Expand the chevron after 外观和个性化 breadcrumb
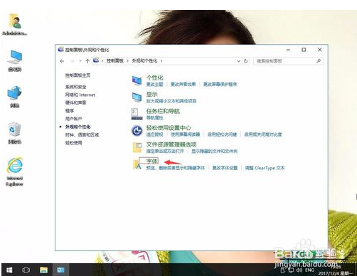357x276 pixels. coord(161,61)
